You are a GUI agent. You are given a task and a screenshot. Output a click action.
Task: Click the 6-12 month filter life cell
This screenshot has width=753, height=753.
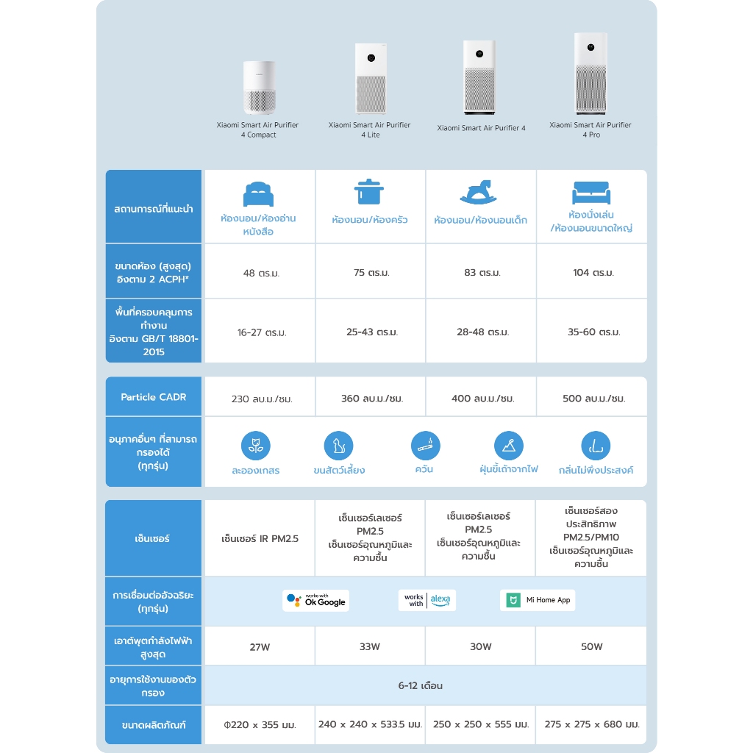[x=425, y=685]
